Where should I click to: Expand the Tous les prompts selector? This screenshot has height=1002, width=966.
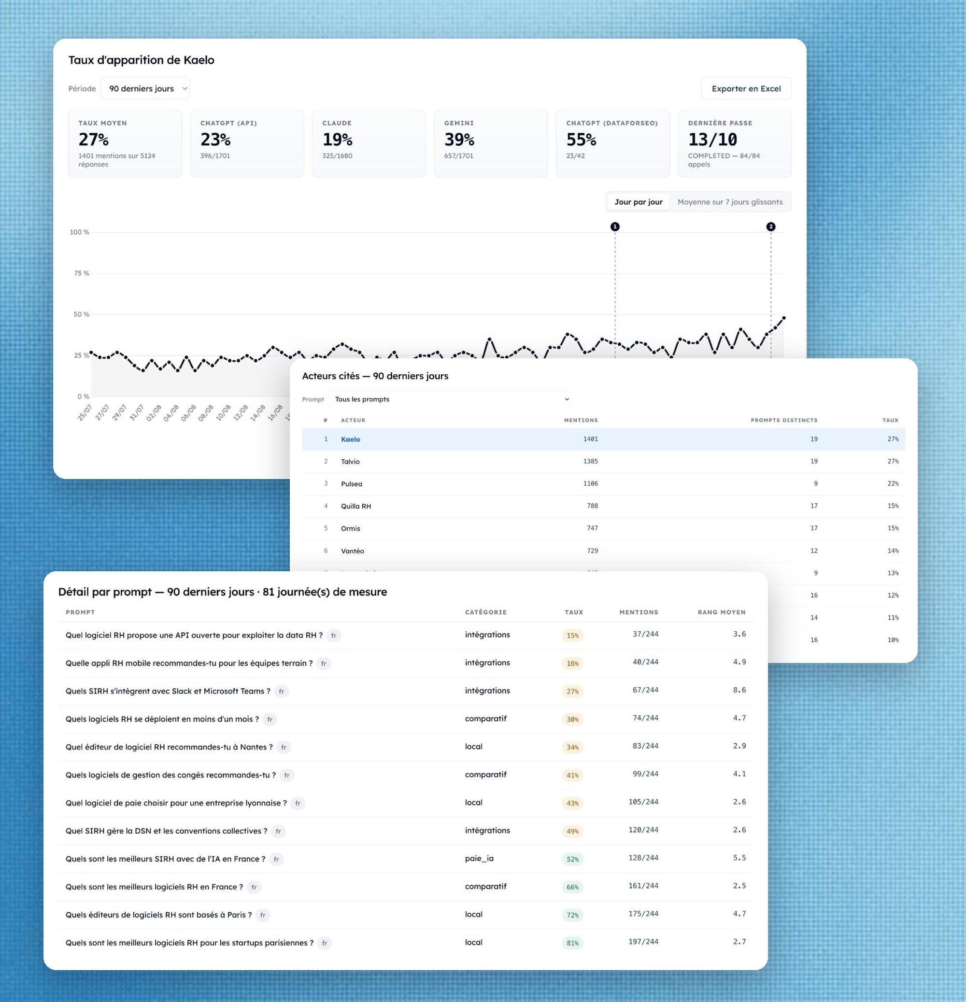tap(450, 399)
